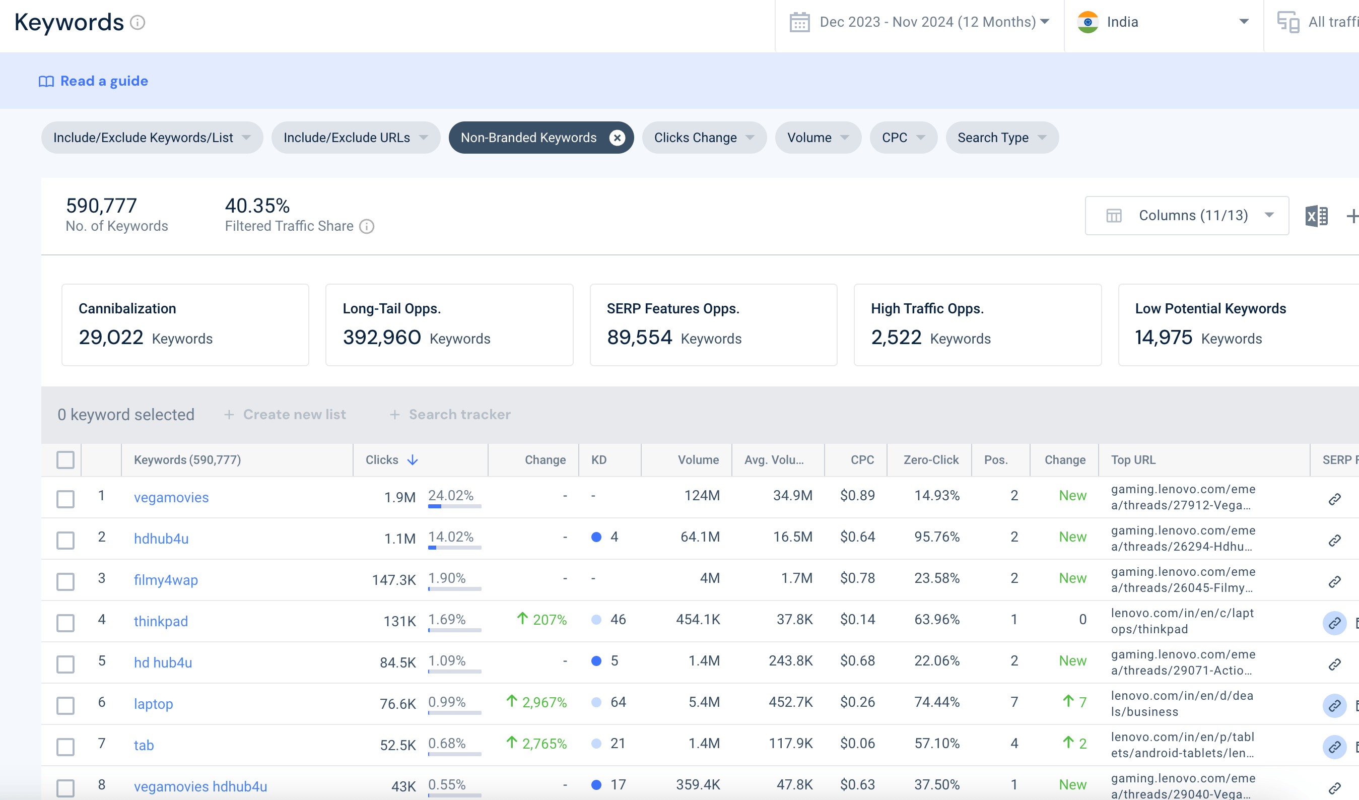Open the Top URL link icon on thinkpad row
1359x800 pixels.
click(x=1335, y=623)
